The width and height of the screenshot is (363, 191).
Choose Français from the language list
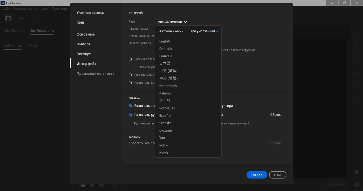[188, 56]
